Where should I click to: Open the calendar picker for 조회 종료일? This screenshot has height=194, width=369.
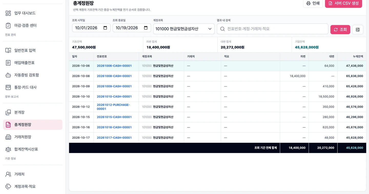click(146, 28)
